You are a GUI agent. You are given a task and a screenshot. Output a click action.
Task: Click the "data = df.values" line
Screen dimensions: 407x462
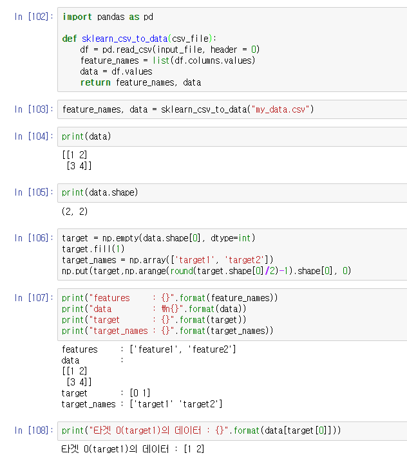[116, 71]
